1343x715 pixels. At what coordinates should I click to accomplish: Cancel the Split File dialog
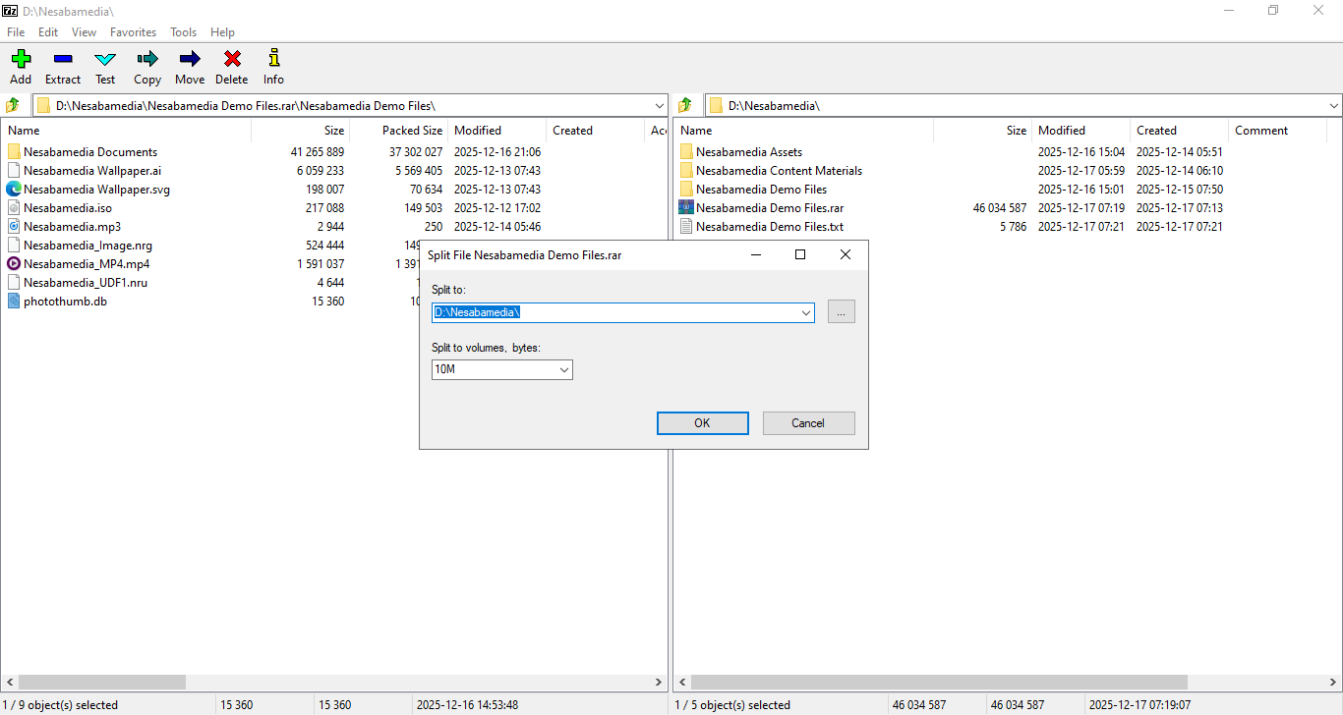808,423
